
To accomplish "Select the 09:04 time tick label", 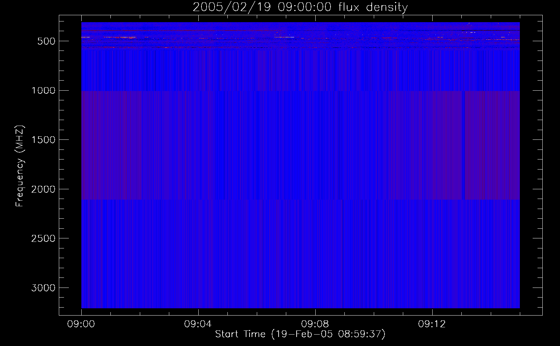I will [198, 324].
